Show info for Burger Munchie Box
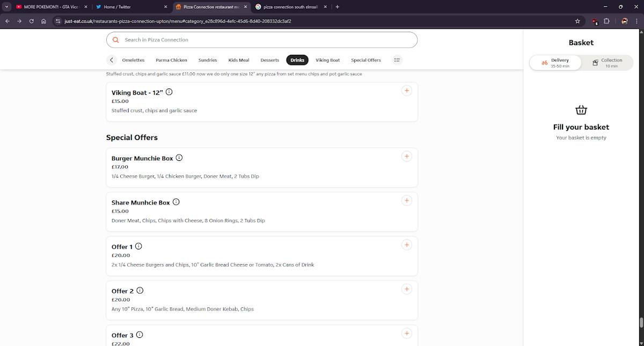 tap(179, 158)
